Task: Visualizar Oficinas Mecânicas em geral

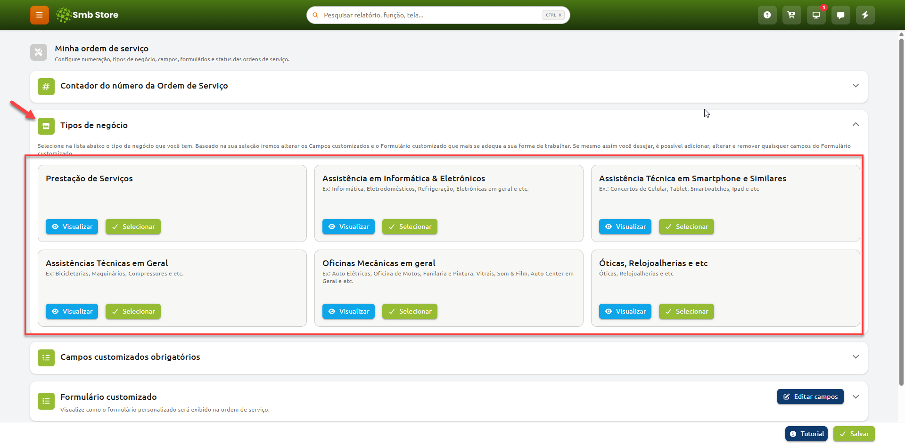Action: [x=348, y=311]
